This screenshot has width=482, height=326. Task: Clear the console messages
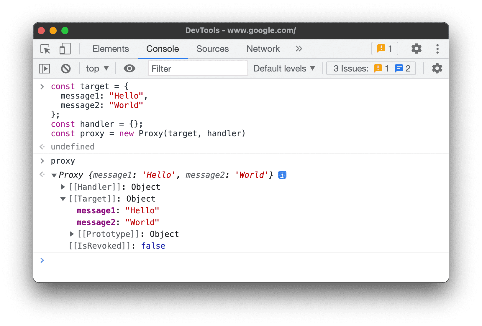click(x=66, y=68)
